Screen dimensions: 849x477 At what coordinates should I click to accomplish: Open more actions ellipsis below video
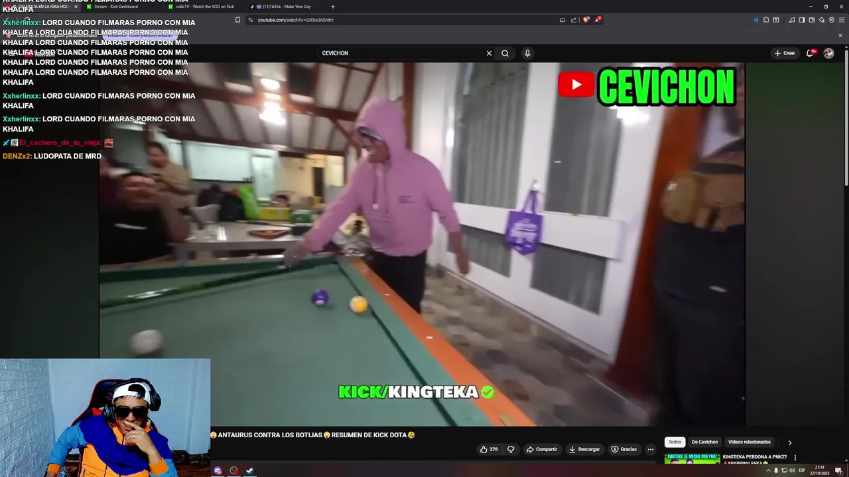point(651,449)
